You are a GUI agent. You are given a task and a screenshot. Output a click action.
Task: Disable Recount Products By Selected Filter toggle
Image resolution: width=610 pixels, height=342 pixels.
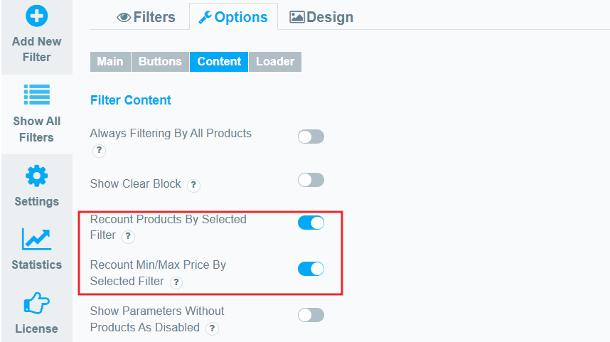click(x=311, y=223)
